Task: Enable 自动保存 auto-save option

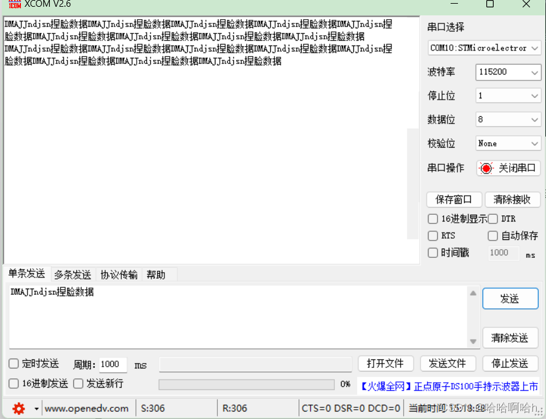Action: pos(493,235)
